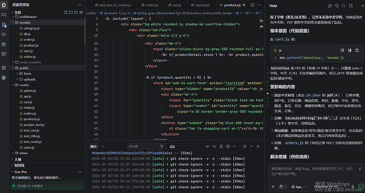Screen dimensions: 365x193
Task: Open chat history in the TRAE panel
Action: (x=337, y=6)
